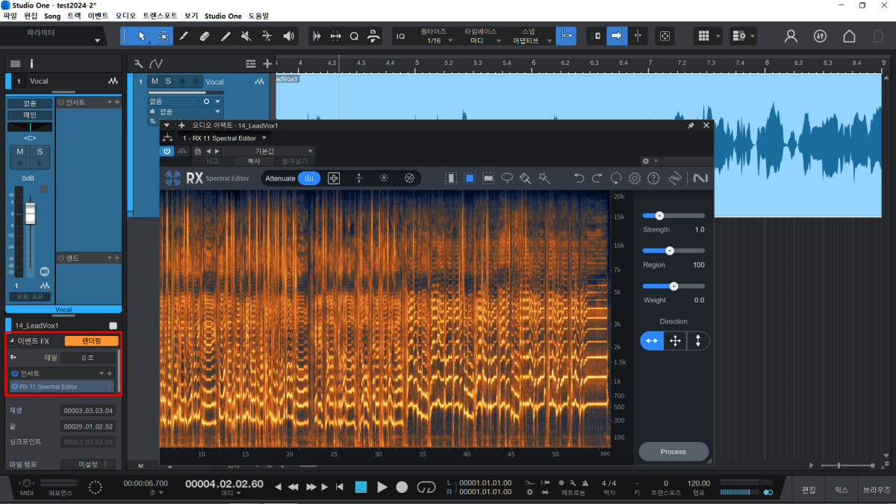Select the Range tool in the toolbar
Screen dimensions: 896x504
point(163,36)
